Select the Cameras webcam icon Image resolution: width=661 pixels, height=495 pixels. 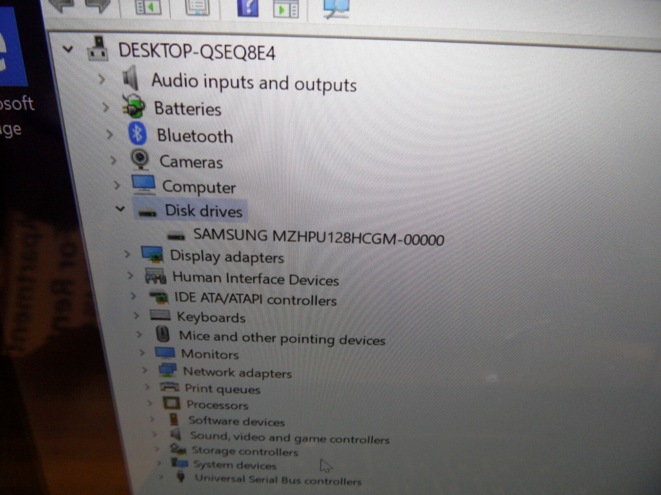pos(140,159)
